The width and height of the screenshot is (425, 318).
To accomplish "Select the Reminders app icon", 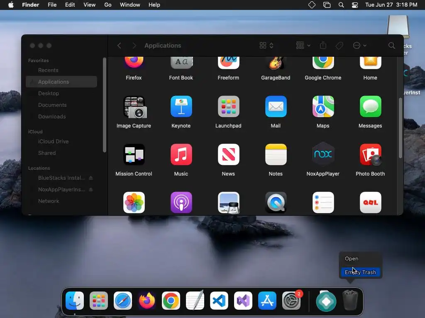I will [x=323, y=202].
